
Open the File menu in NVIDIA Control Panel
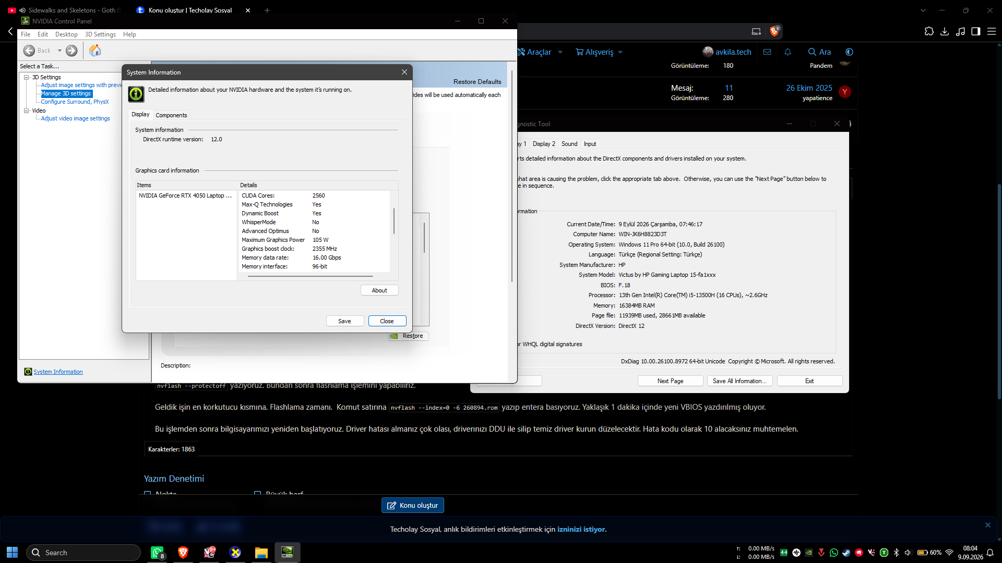pyautogui.click(x=26, y=34)
